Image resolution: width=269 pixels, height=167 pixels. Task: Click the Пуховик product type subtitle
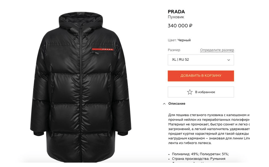click(176, 17)
